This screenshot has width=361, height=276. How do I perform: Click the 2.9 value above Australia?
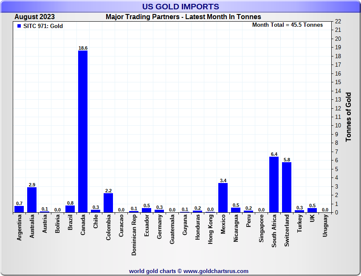click(x=32, y=185)
